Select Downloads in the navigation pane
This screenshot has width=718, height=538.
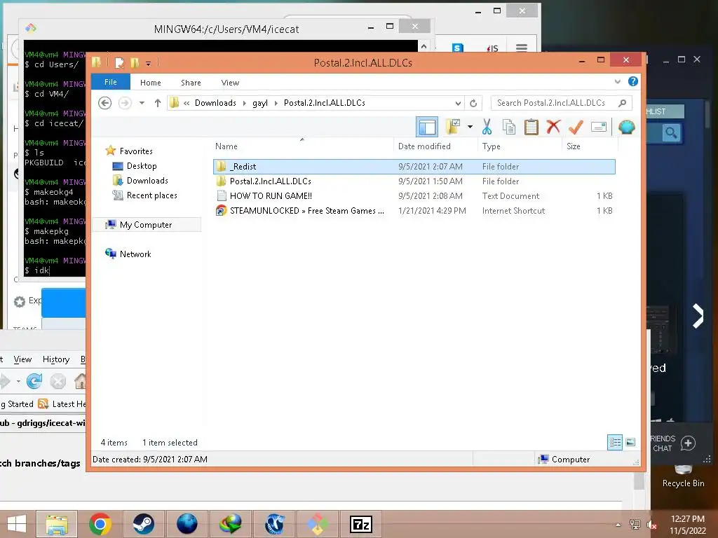point(147,180)
